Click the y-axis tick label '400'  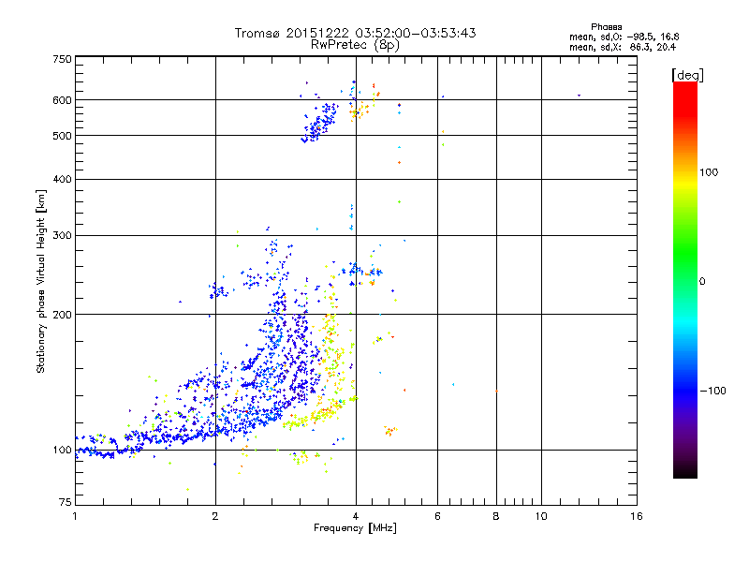[x=63, y=179]
